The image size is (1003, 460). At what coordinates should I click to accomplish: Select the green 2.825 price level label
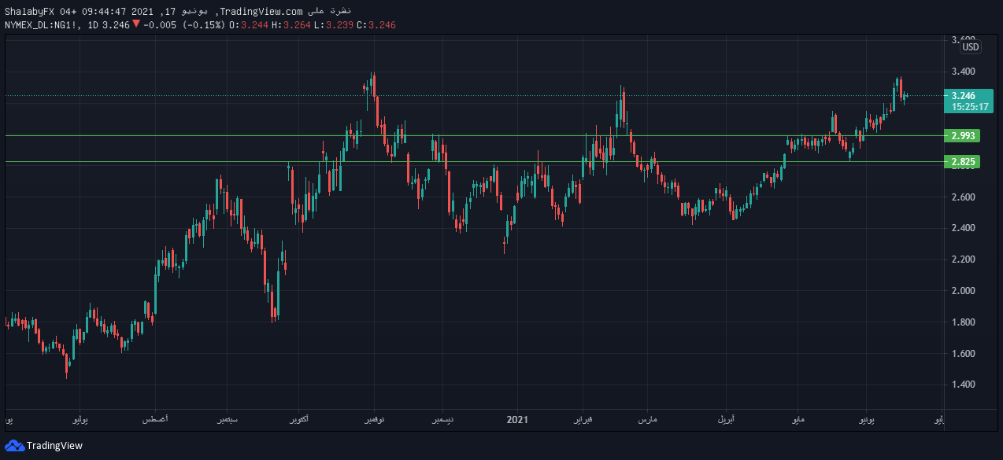tap(963, 162)
